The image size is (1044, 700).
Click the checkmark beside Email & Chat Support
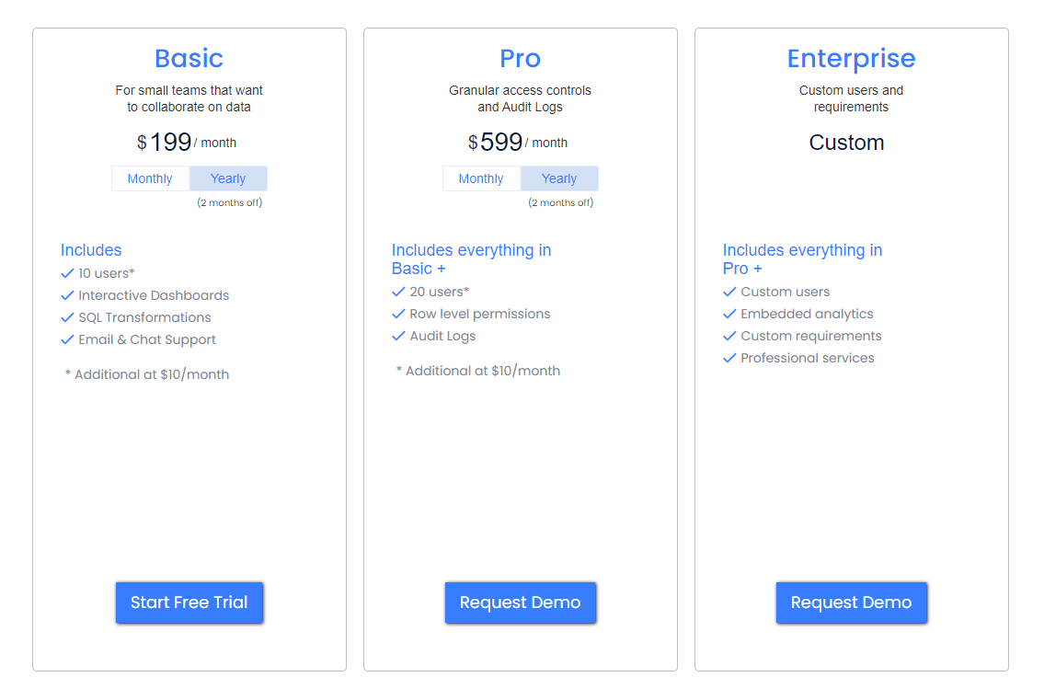[67, 339]
